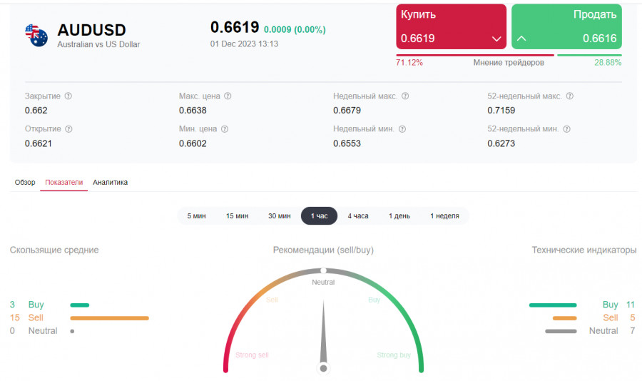Click up chevron on Продать button

pos(521,39)
